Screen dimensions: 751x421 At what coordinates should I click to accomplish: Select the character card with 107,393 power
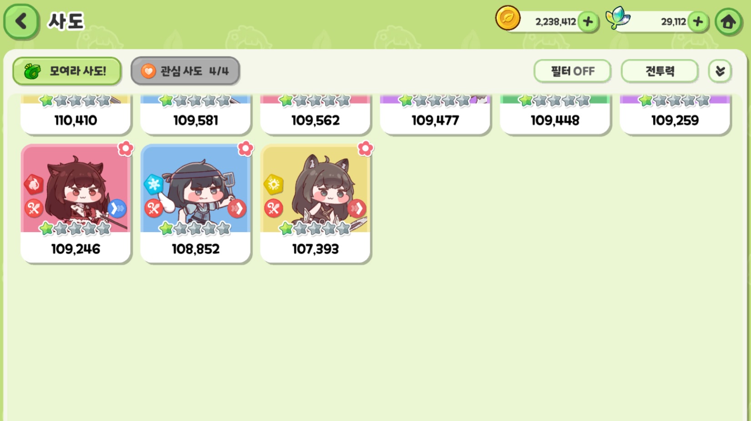click(315, 203)
